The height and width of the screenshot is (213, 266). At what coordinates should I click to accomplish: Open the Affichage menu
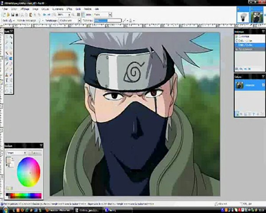click(25, 9)
